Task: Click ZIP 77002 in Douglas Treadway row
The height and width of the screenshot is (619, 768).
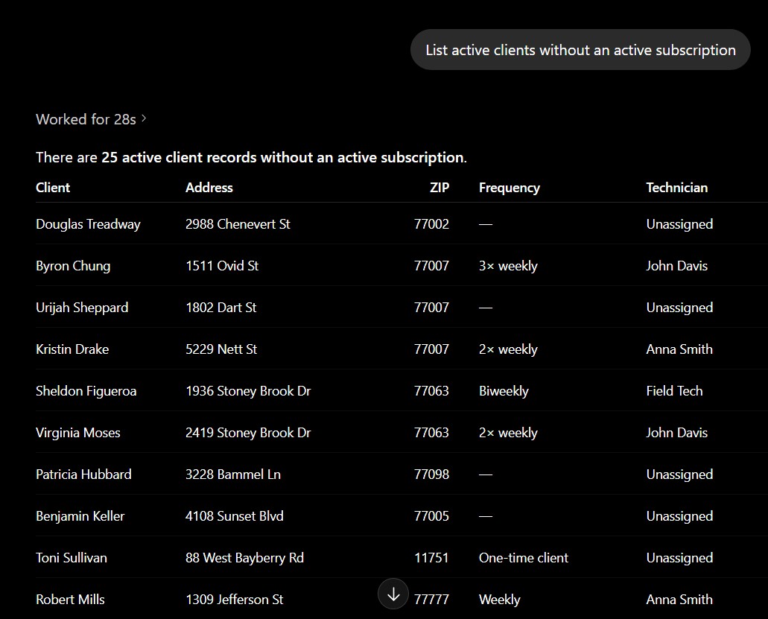Action: click(431, 223)
